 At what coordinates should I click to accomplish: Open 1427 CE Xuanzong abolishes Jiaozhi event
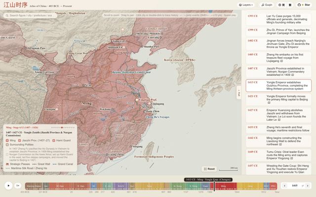click(278, 115)
